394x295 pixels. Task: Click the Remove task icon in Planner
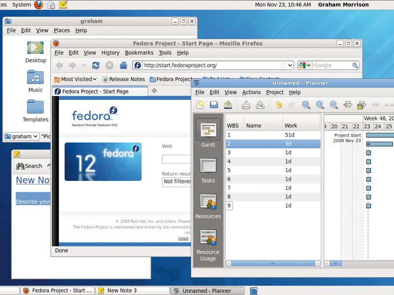[361, 105]
